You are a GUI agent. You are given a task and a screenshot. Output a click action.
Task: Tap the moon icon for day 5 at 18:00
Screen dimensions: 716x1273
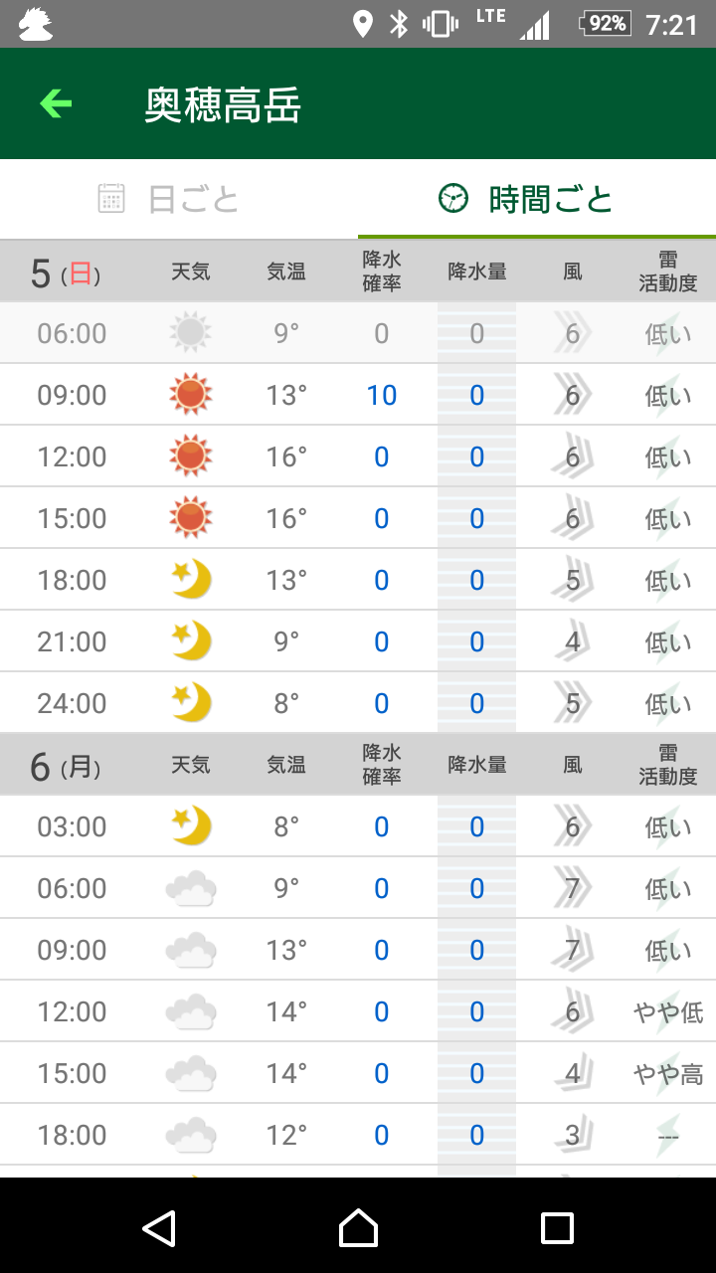pyautogui.click(x=190, y=580)
